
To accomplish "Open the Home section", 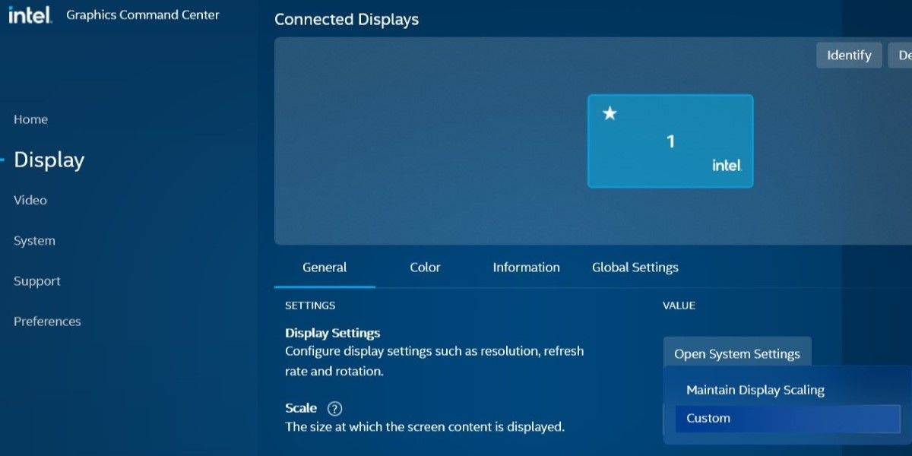I will coord(30,119).
